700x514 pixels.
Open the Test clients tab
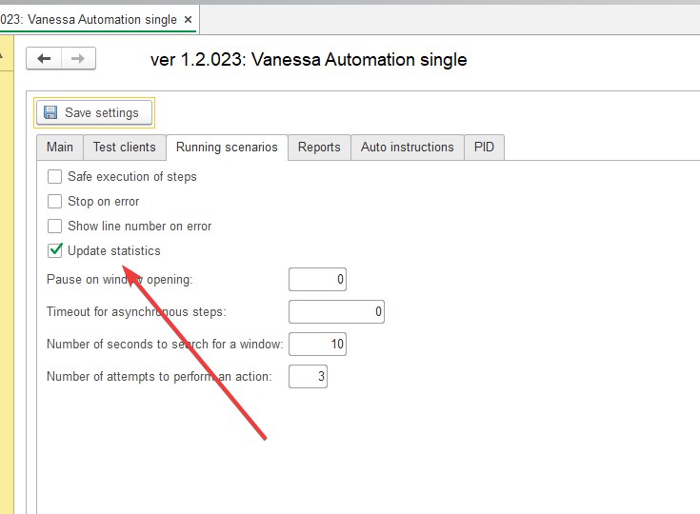click(125, 148)
